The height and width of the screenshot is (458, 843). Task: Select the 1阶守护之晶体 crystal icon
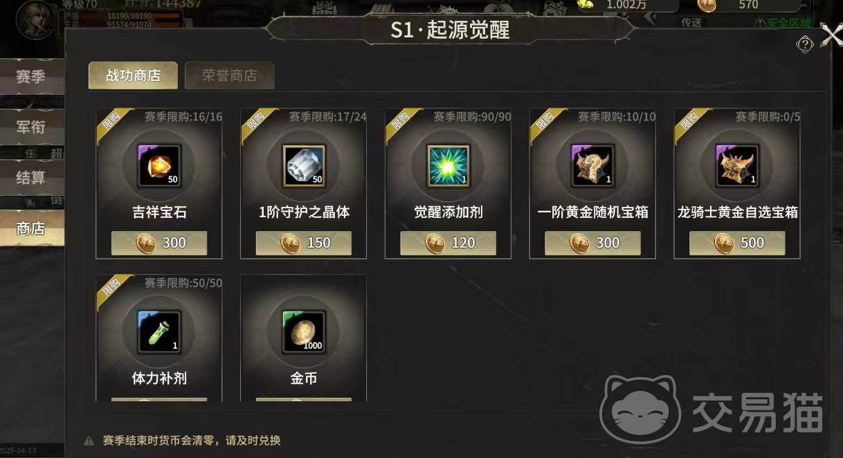[304, 166]
